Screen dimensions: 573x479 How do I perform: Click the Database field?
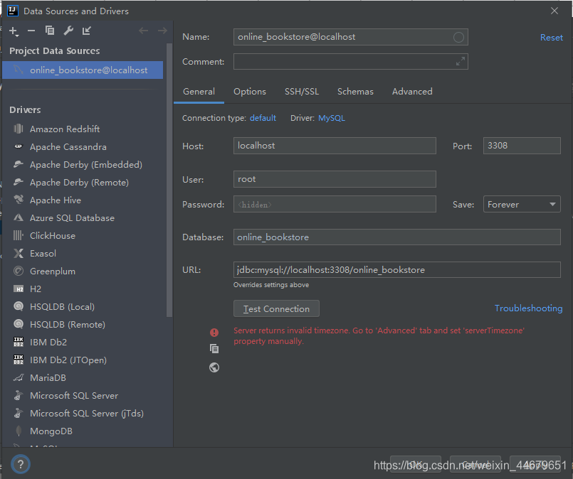tap(397, 237)
